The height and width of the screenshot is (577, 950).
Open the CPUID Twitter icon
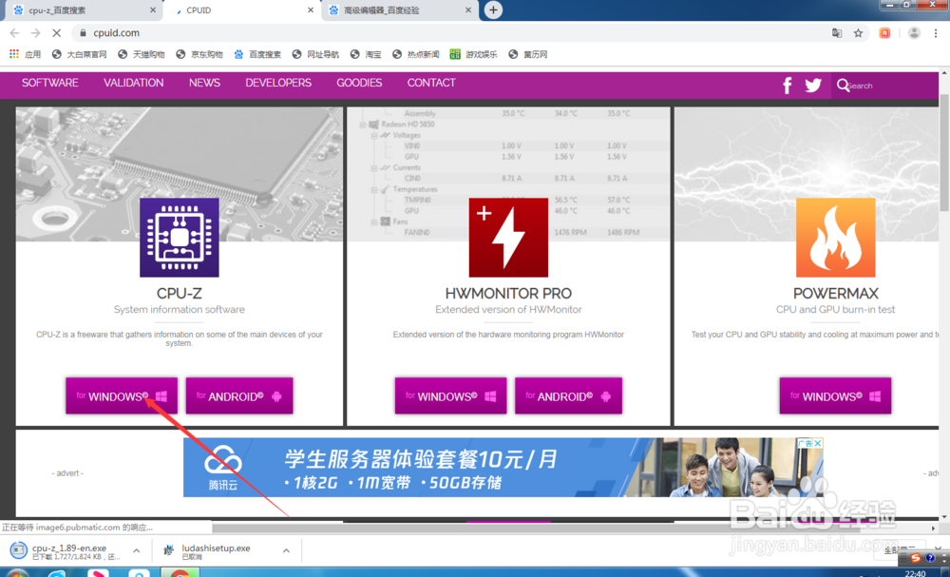(814, 85)
